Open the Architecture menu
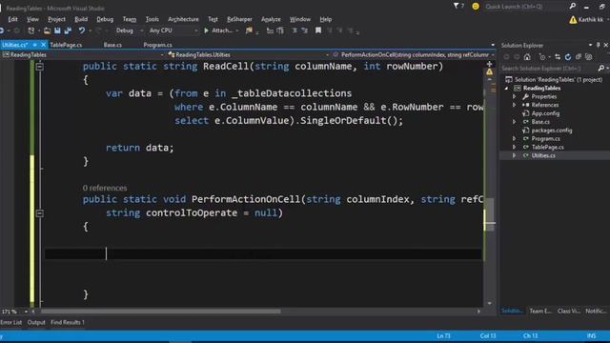610x343 pixels. tap(183, 19)
